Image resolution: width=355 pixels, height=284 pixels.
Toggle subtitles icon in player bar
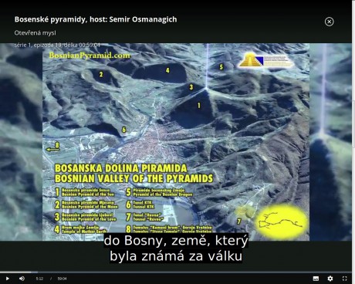316,279
